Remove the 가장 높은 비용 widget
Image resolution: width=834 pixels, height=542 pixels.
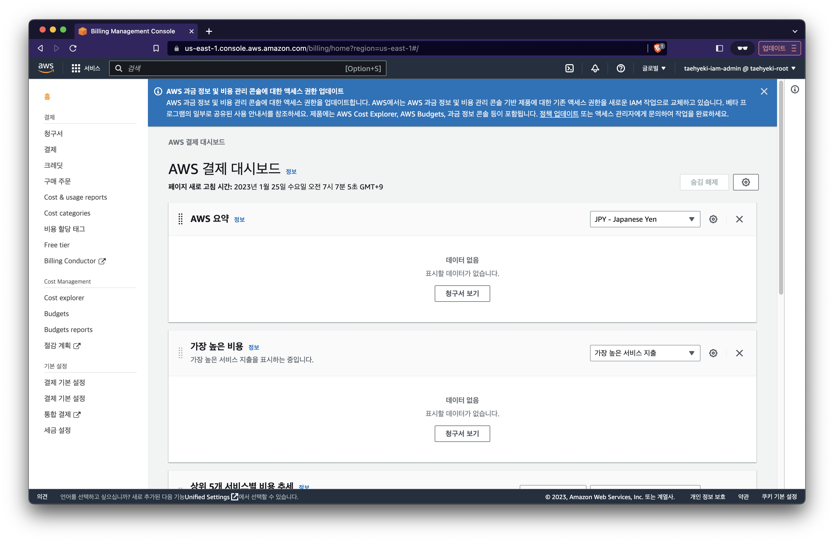click(x=740, y=353)
